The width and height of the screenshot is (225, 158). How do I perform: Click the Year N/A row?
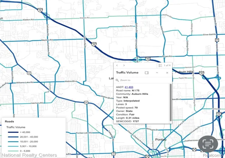point(122,97)
